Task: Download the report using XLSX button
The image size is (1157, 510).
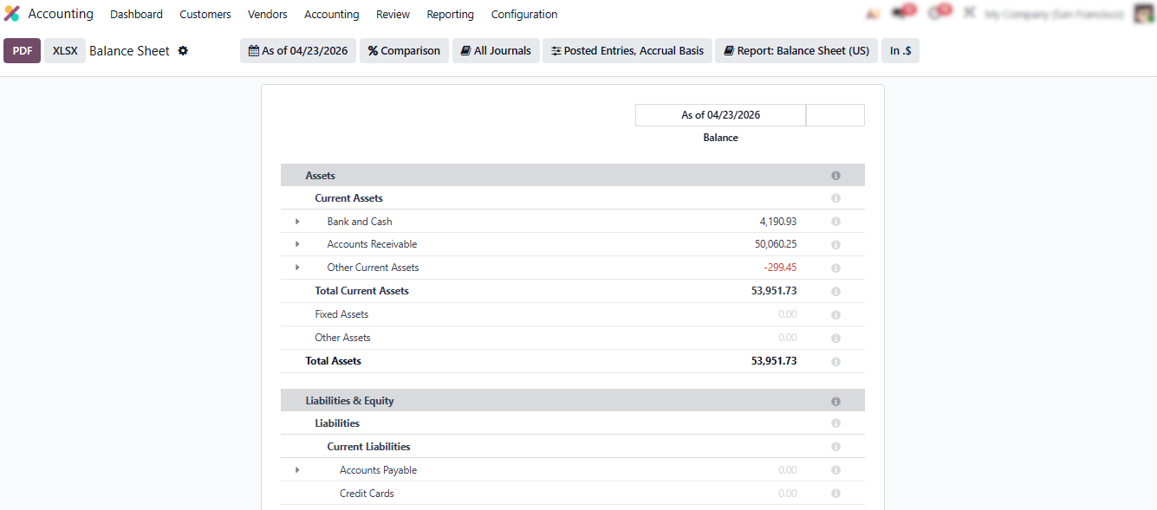Action: [65, 51]
